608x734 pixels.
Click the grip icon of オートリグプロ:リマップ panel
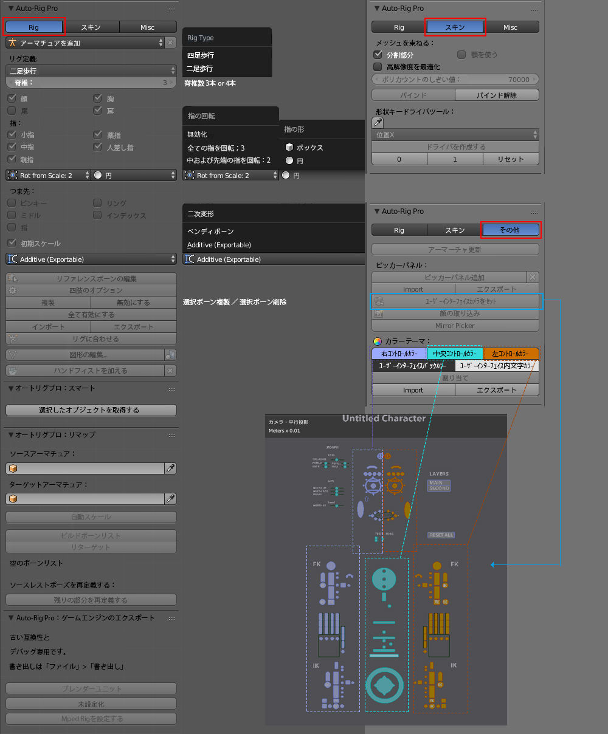(172, 436)
